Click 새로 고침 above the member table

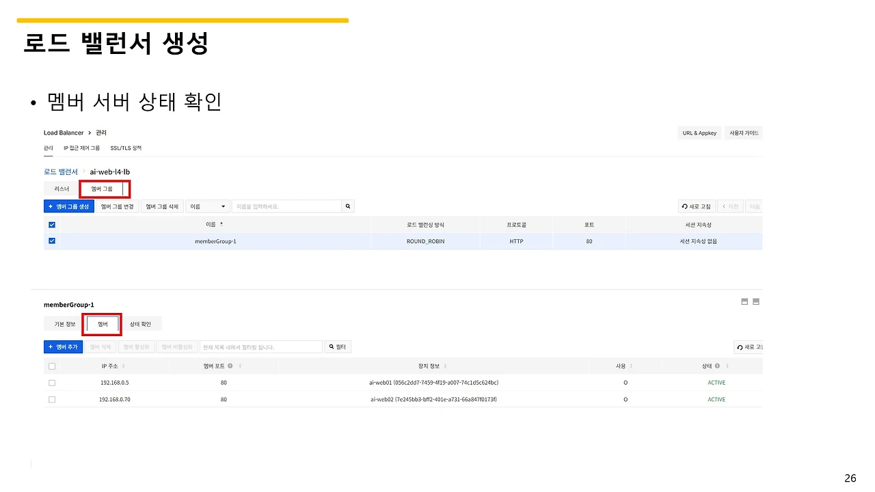(749, 348)
